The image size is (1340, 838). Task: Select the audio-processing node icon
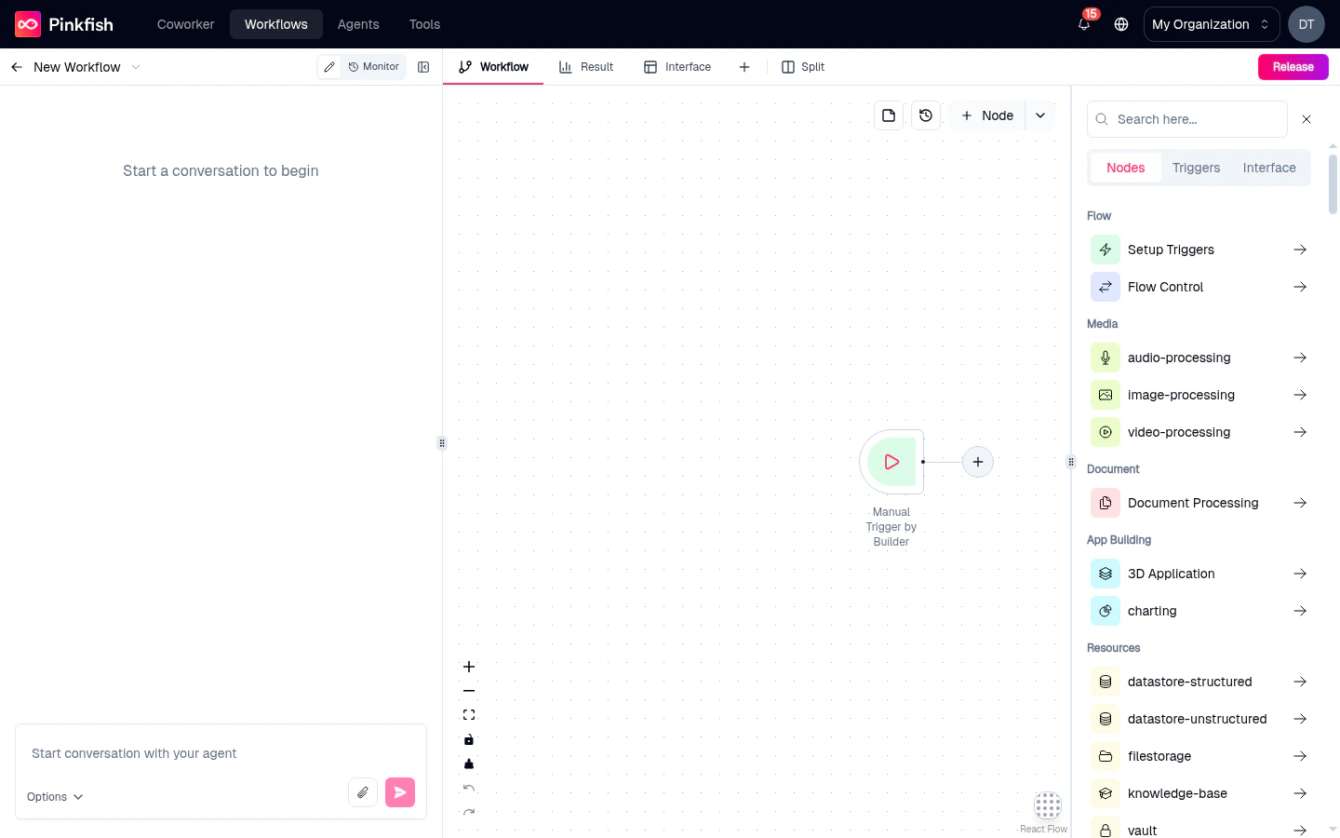click(1105, 358)
